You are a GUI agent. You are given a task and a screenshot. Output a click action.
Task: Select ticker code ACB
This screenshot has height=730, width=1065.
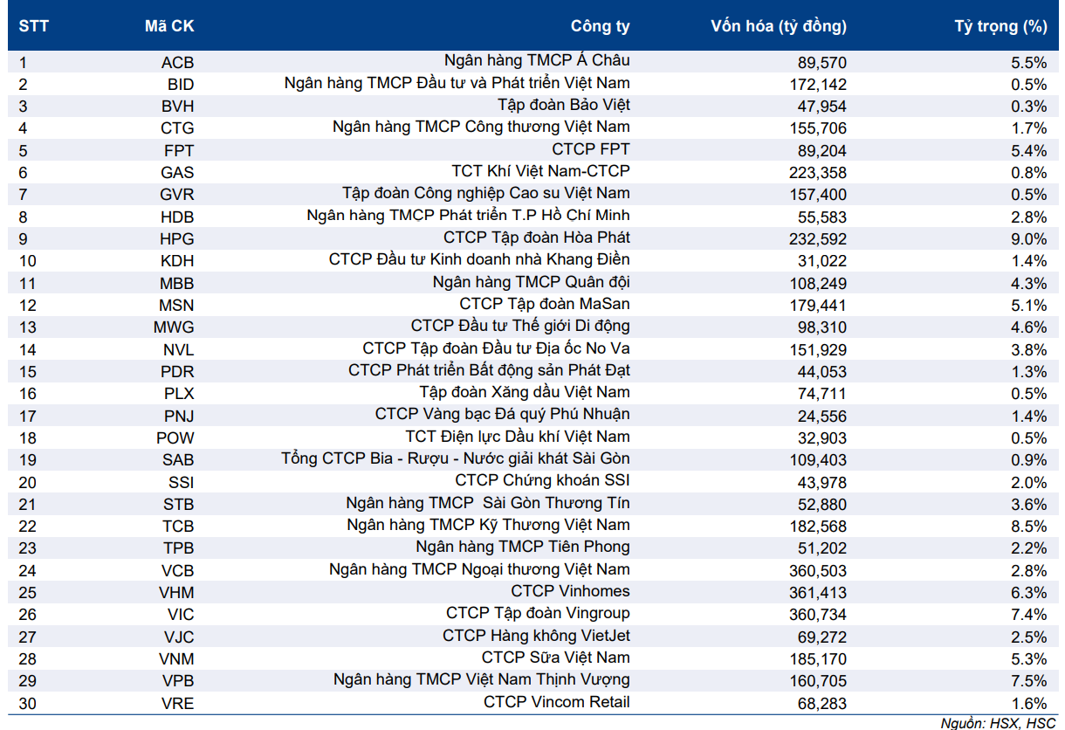[x=178, y=63]
